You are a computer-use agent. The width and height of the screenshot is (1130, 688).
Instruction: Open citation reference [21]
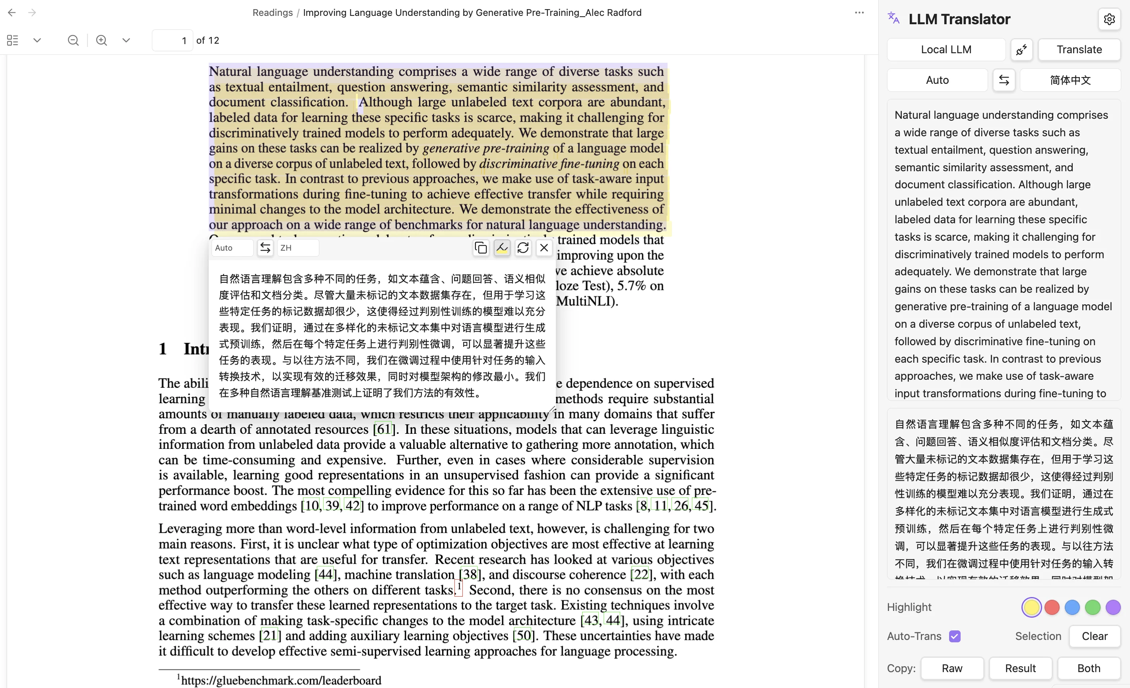coord(270,635)
